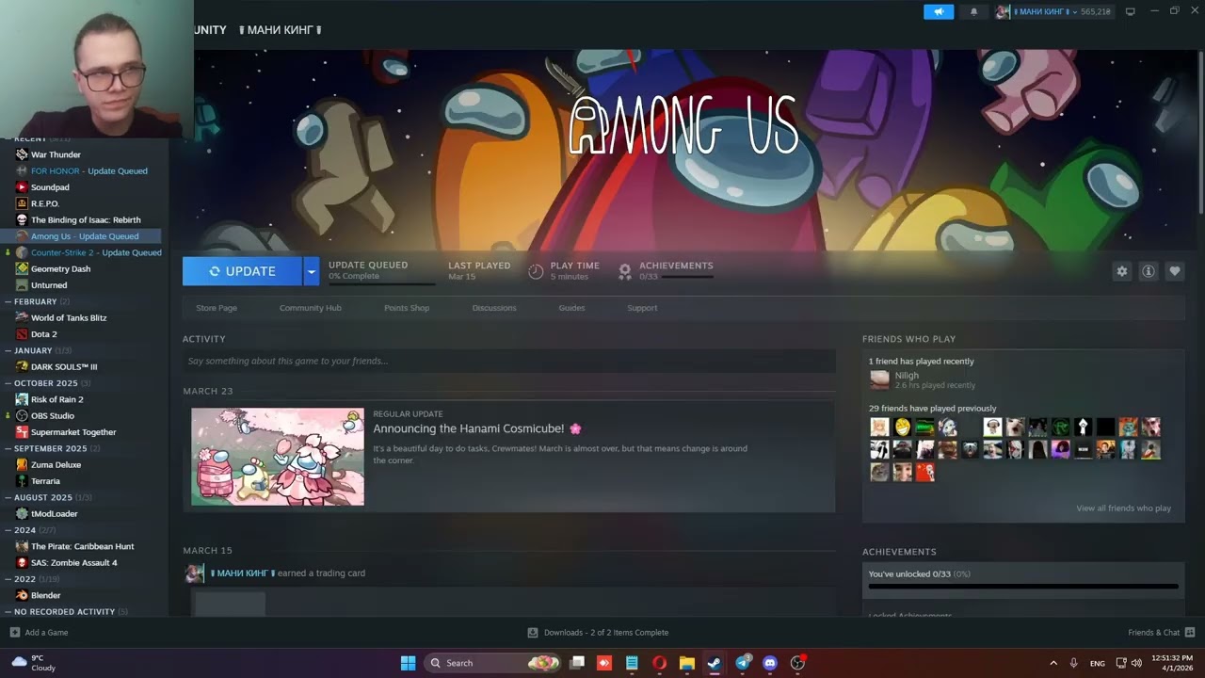Open Friends & Chat icon
1205x678 pixels.
1190,633
